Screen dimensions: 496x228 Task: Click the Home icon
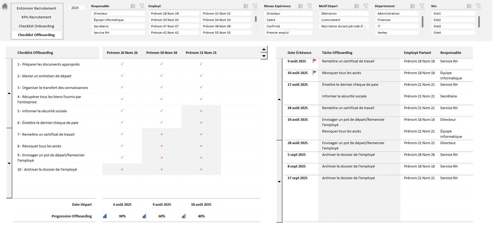point(5,6)
